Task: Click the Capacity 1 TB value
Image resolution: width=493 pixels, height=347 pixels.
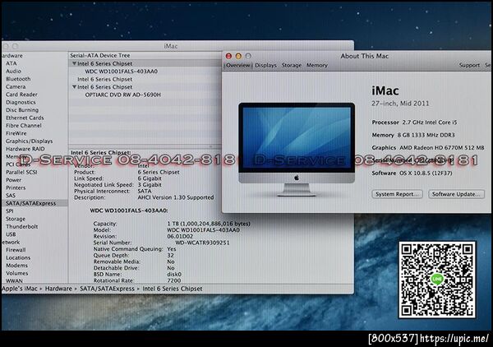Action: [209, 224]
